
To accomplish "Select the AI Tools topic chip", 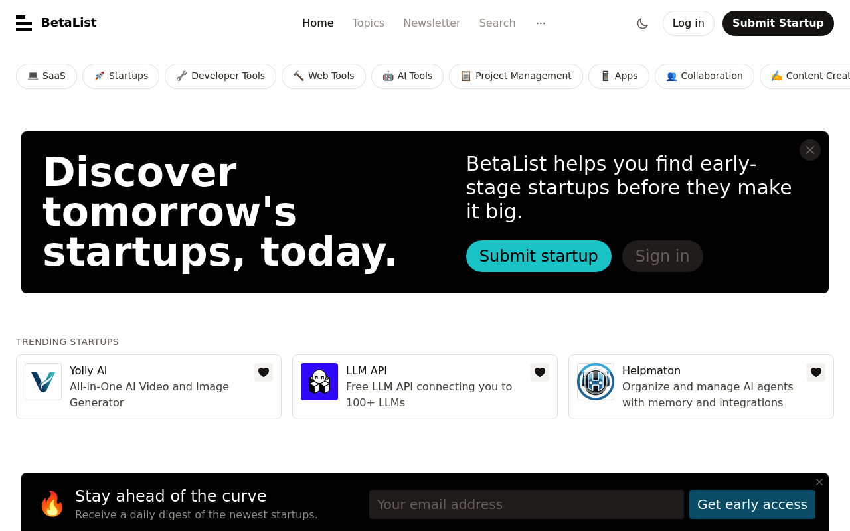I will (407, 76).
